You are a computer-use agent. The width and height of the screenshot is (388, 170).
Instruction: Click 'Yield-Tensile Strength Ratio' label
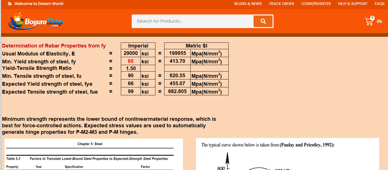(x=37, y=68)
